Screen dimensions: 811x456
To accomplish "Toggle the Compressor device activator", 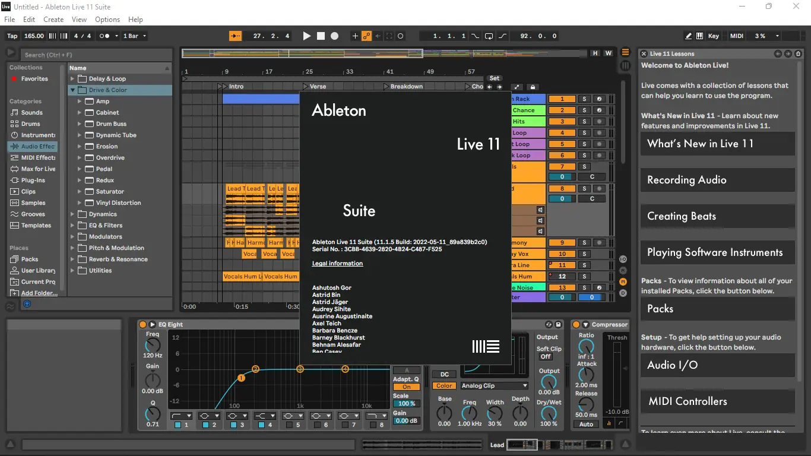I will click(x=576, y=325).
